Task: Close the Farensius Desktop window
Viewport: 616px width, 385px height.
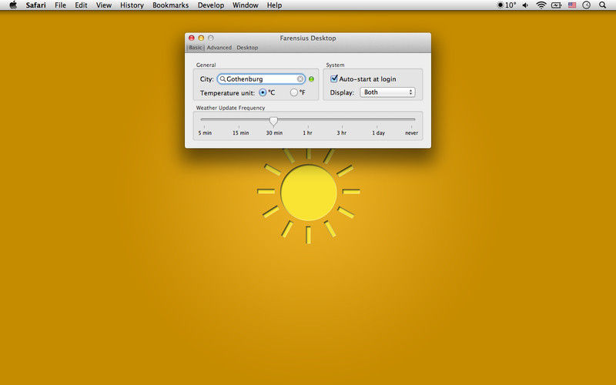Action: click(x=192, y=38)
